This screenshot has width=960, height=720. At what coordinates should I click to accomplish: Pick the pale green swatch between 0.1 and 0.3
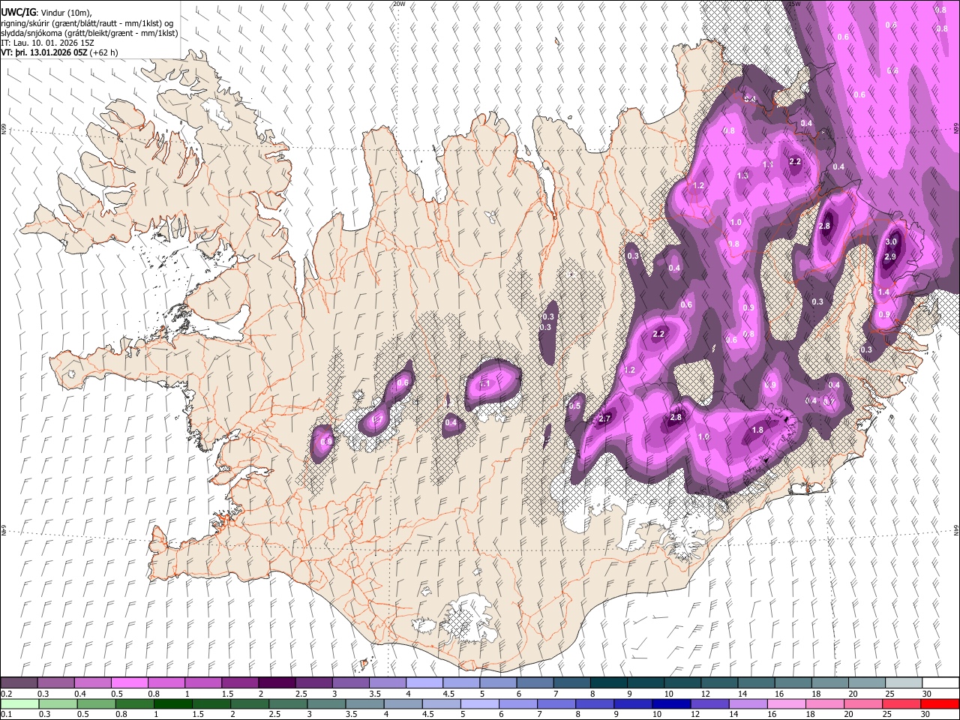click(x=19, y=703)
